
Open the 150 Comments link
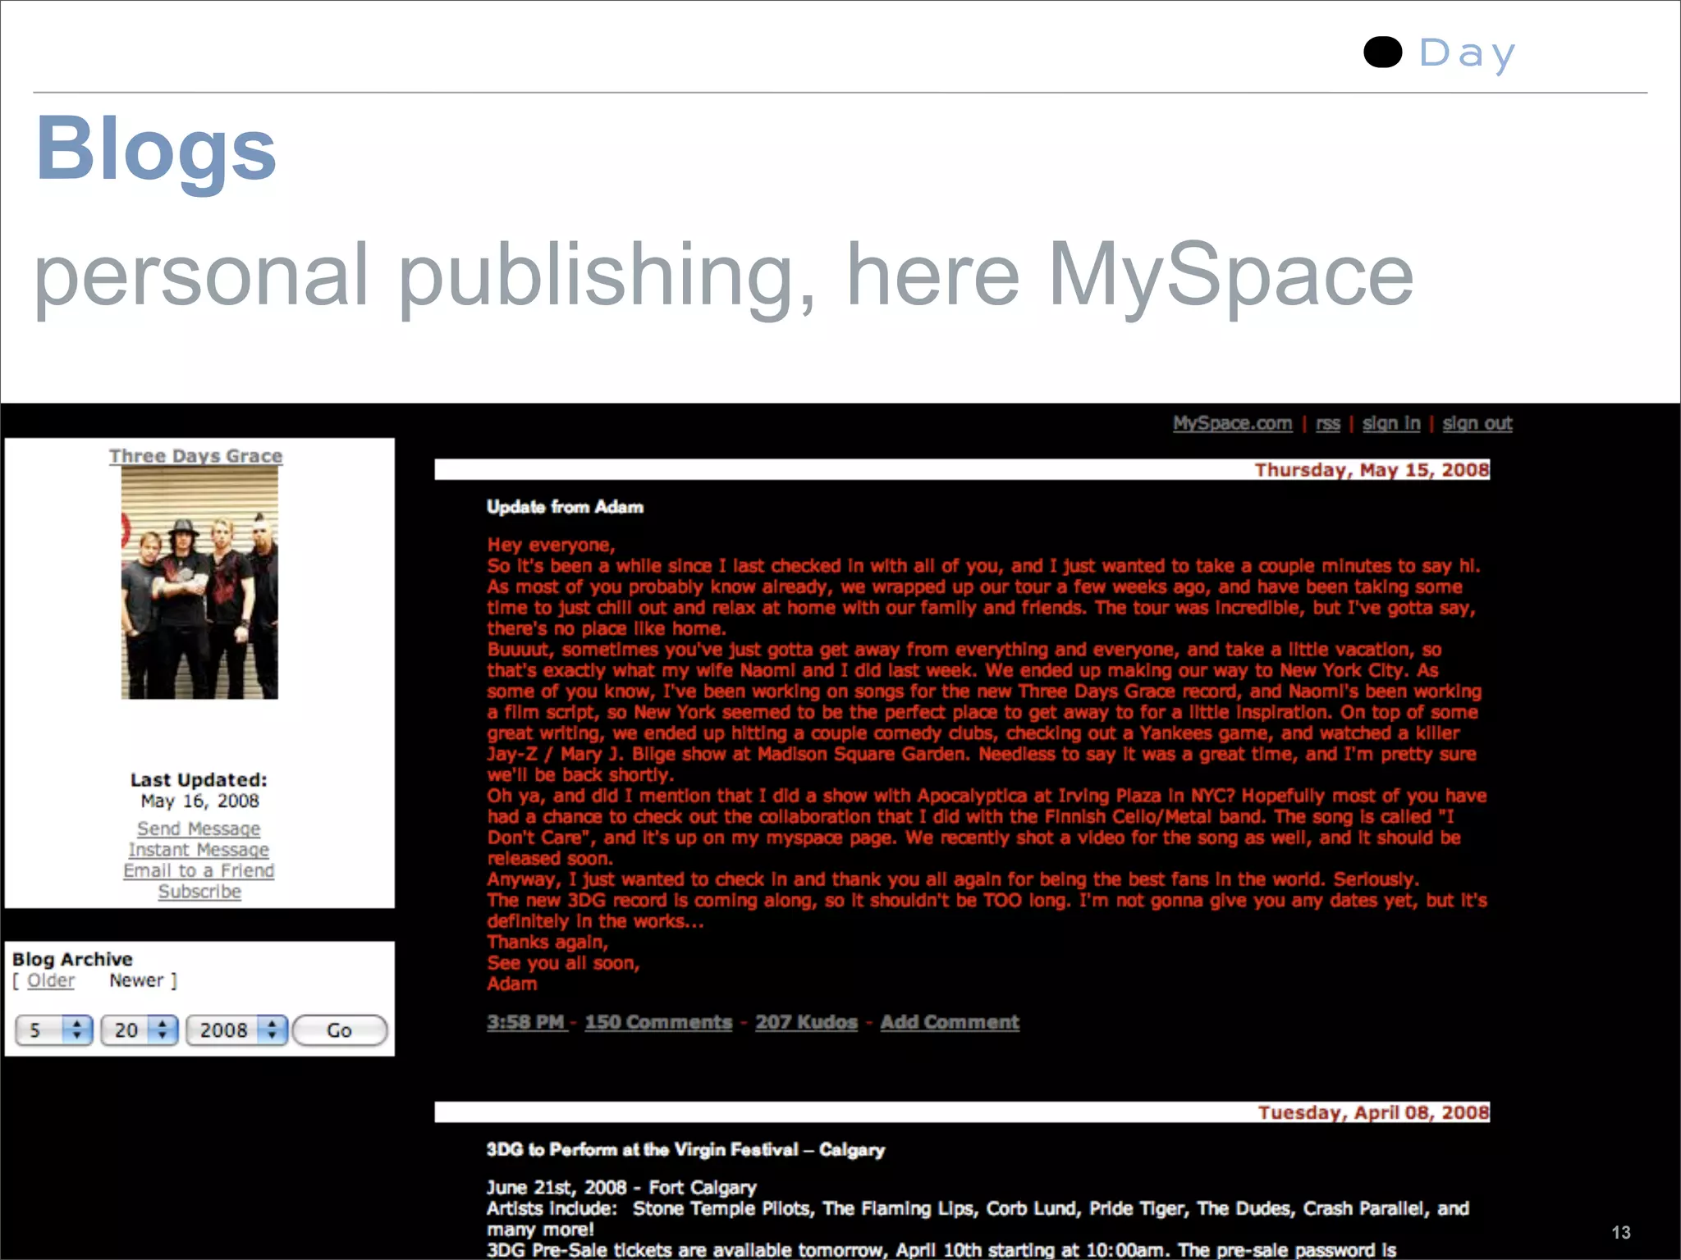658,1022
